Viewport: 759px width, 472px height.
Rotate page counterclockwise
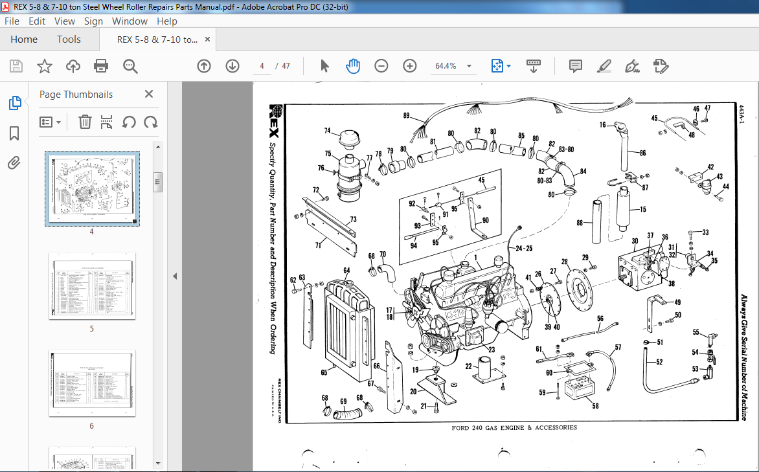[129, 122]
